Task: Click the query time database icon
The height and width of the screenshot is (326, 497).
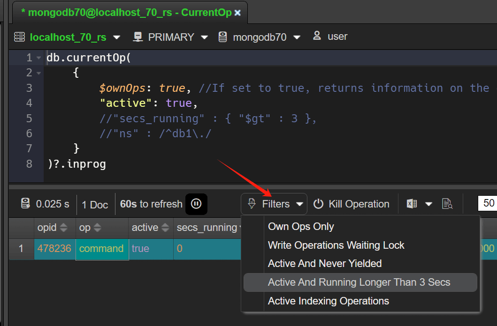Action: 25,204
